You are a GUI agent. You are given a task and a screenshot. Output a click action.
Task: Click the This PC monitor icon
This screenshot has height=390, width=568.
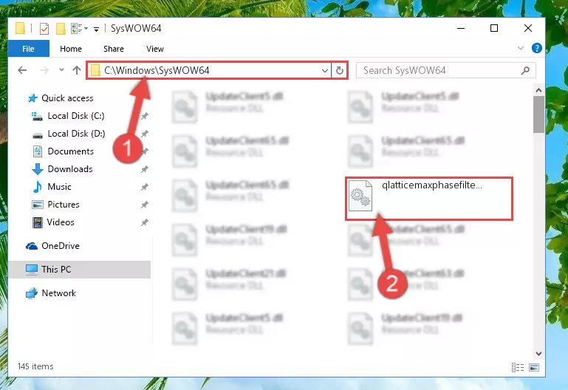[32, 270]
